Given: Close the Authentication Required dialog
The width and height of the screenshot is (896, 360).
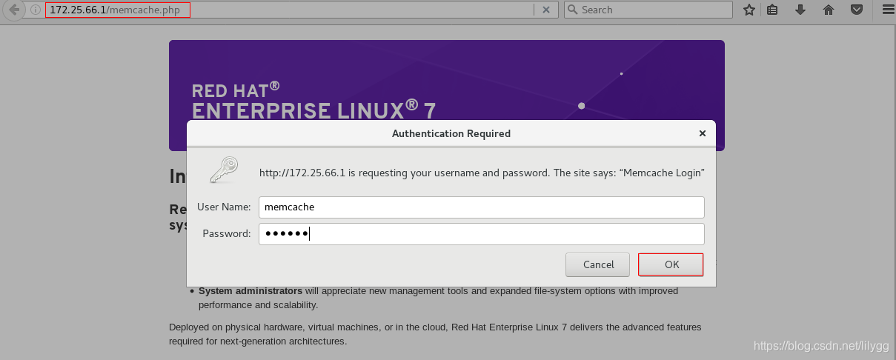Looking at the screenshot, I should [702, 134].
